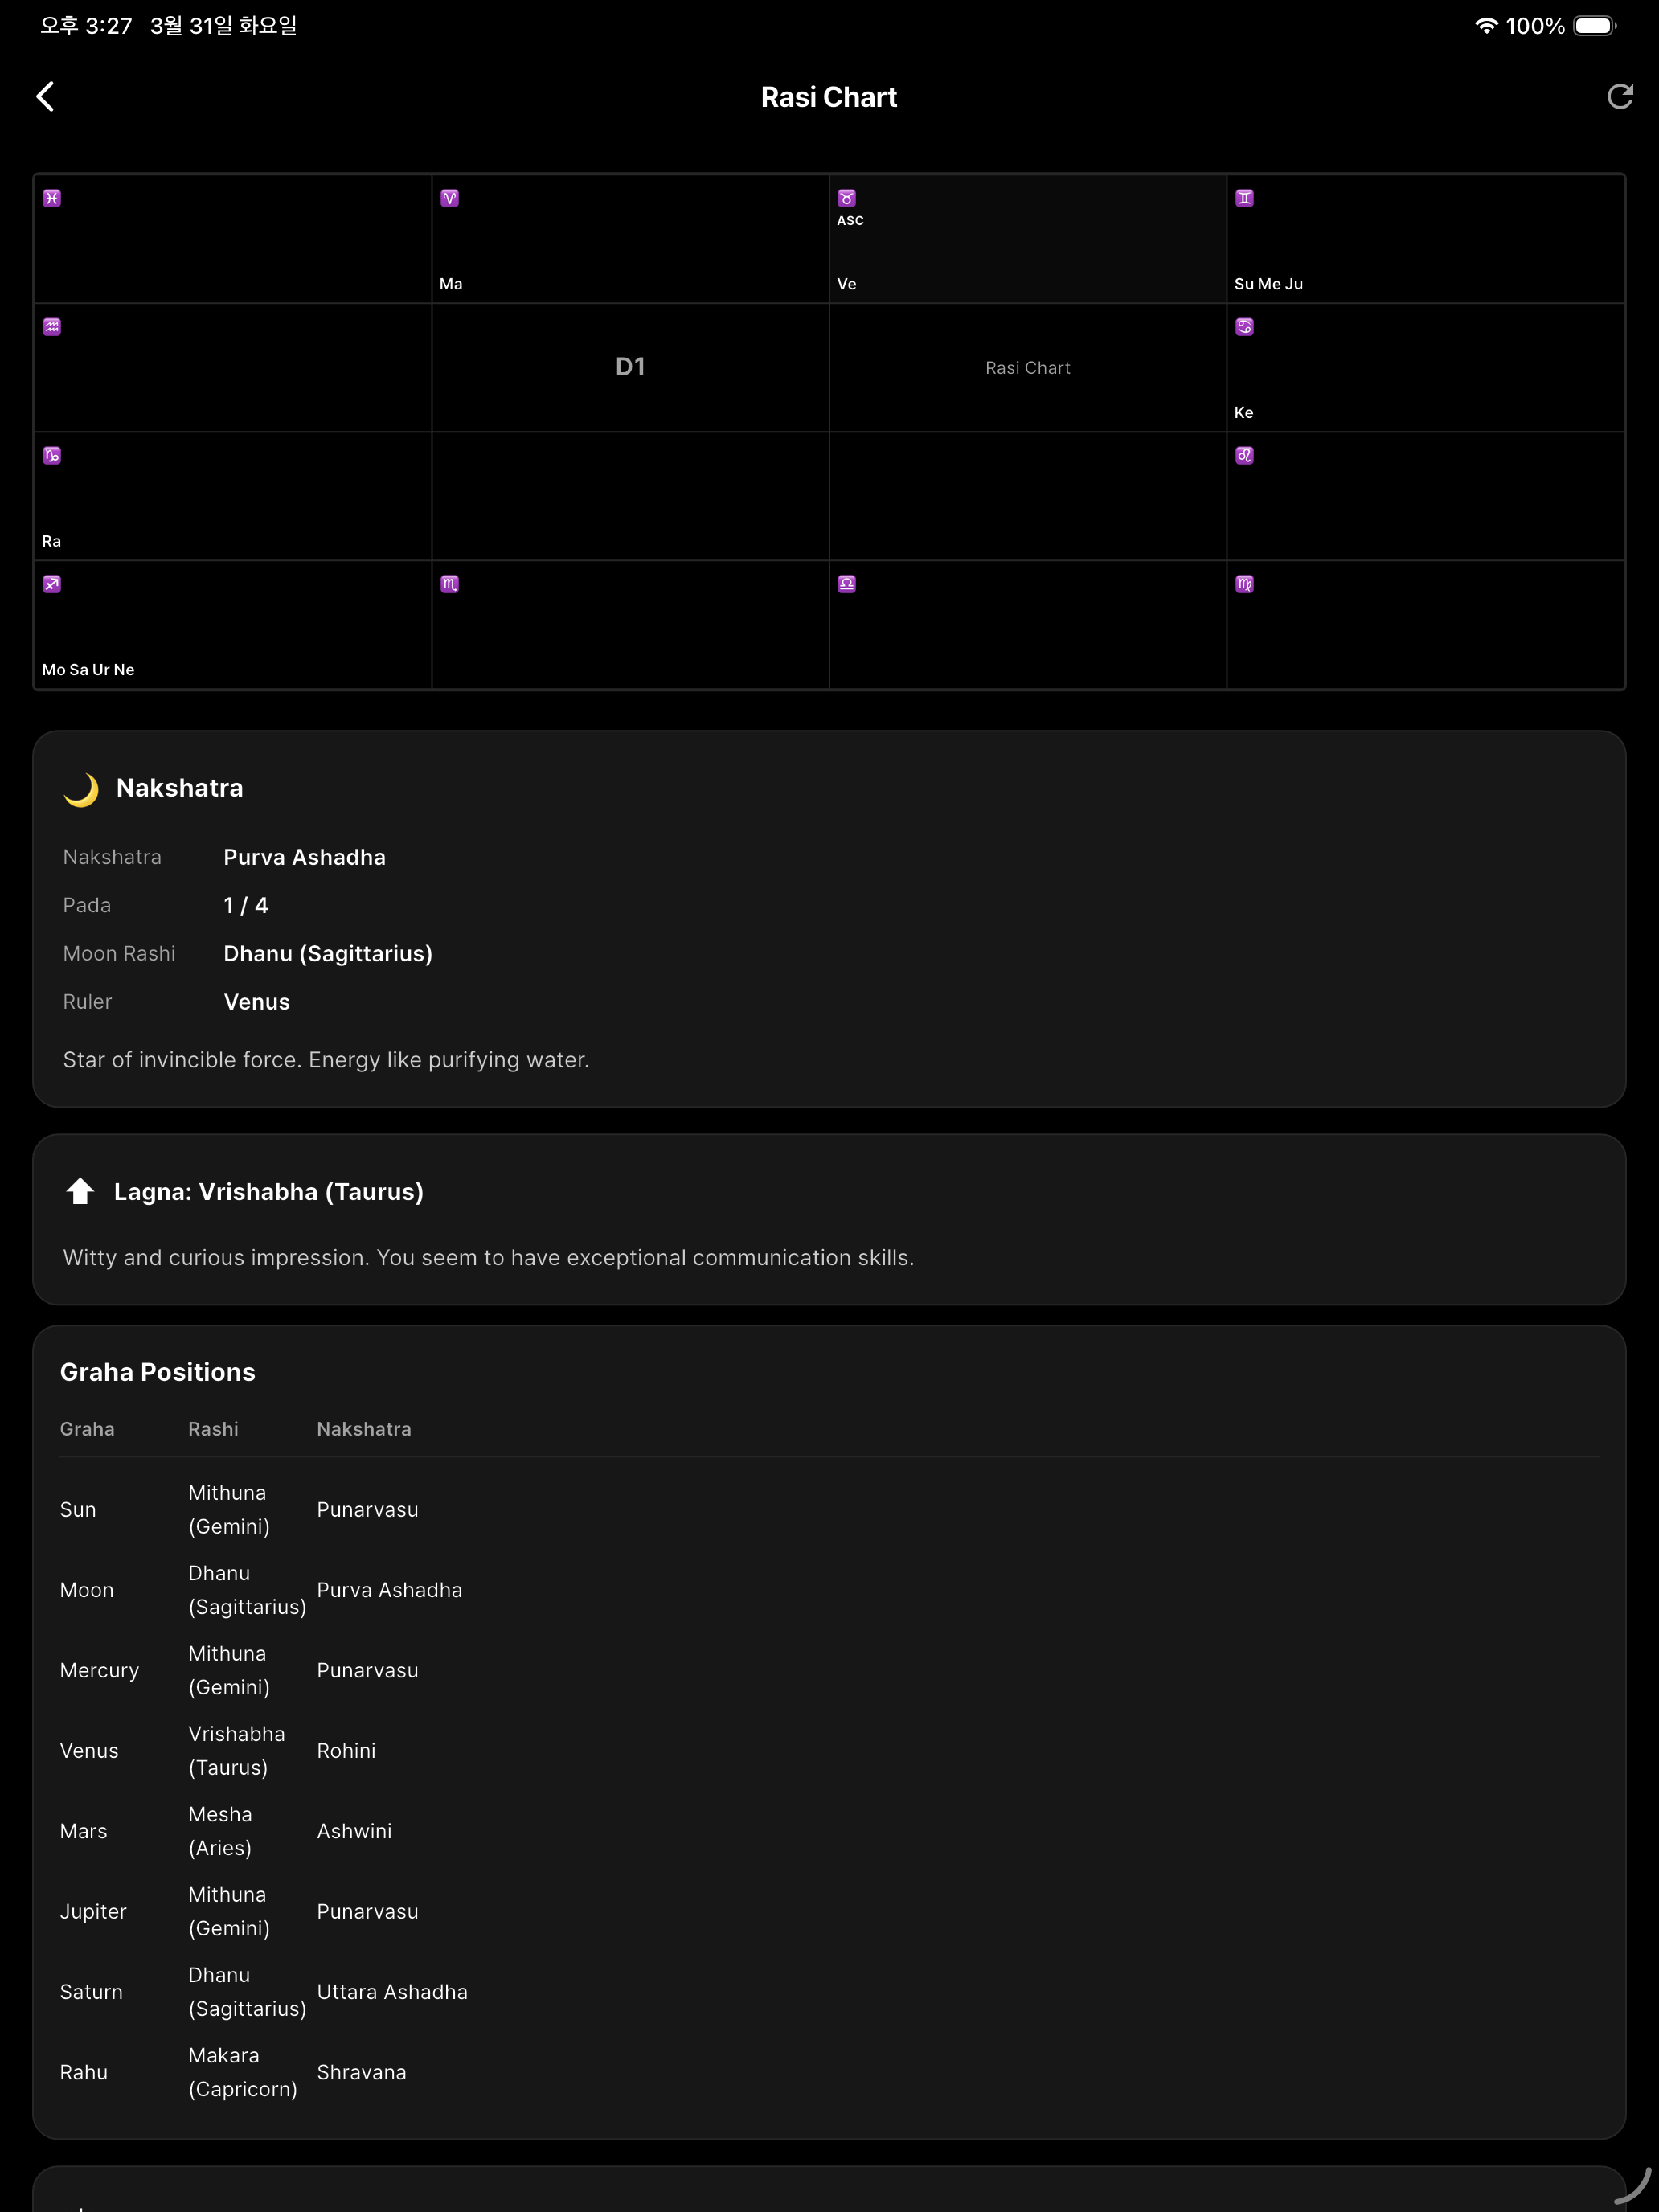Tap the Taurus sign icon above ASC
The image size is (1659, 2212).
tap(847, 198)
